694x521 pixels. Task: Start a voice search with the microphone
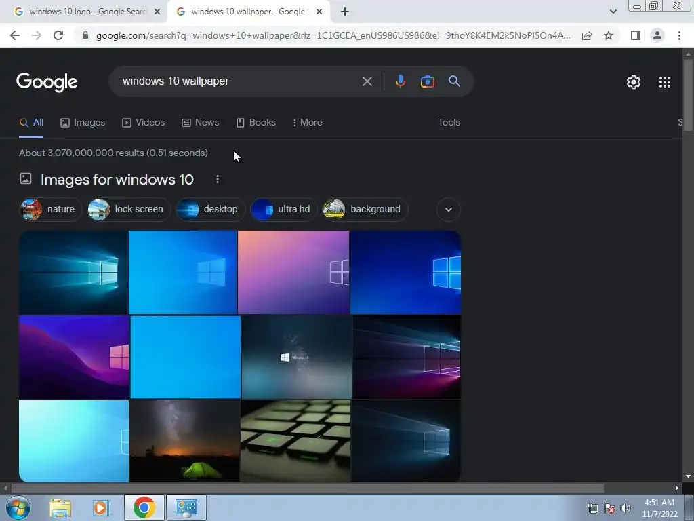(400, 81)
